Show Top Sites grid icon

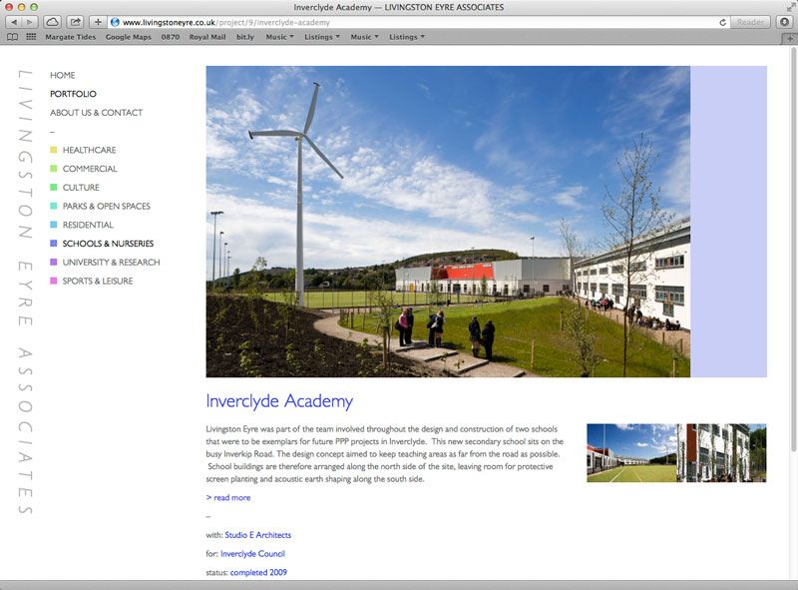(31, 37)
